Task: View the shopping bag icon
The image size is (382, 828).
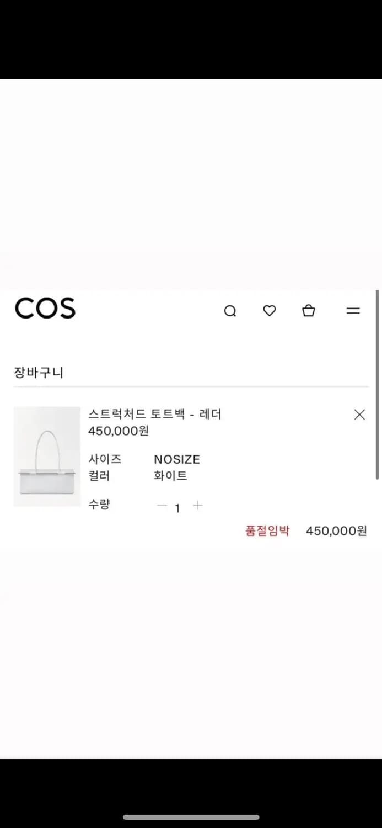Action: click(309, 311)
